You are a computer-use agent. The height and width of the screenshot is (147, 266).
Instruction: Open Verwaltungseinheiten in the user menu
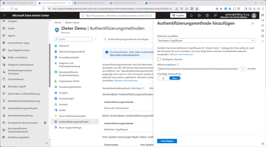[70, 87]
